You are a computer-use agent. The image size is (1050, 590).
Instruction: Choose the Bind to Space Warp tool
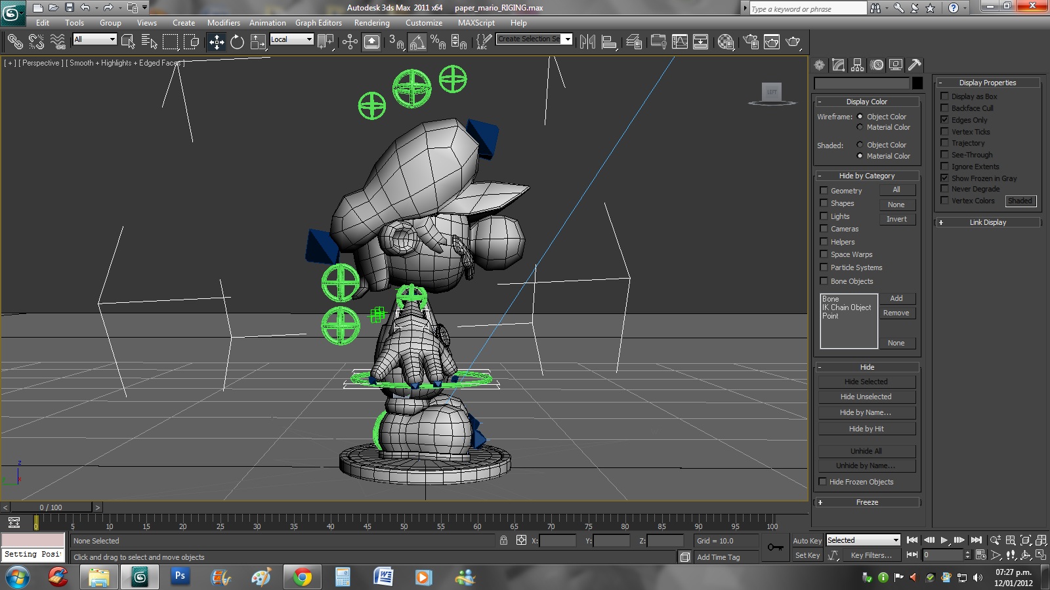58,42
